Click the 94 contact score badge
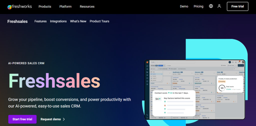 (x=158, y=99)
